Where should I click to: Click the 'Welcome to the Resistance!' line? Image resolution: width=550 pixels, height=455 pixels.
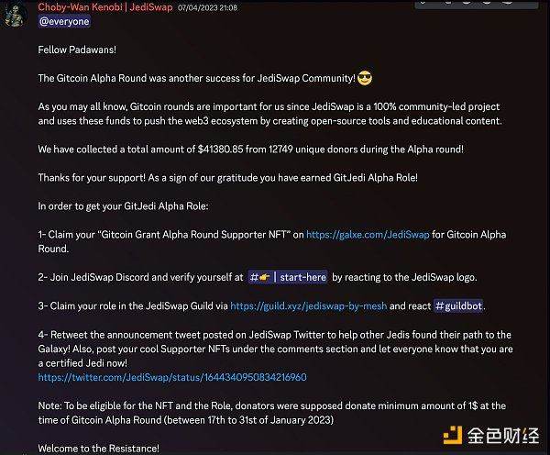[99, 449]
